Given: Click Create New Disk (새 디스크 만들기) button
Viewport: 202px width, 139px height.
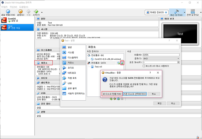Looking at the screenshot, I should (112, 94).
